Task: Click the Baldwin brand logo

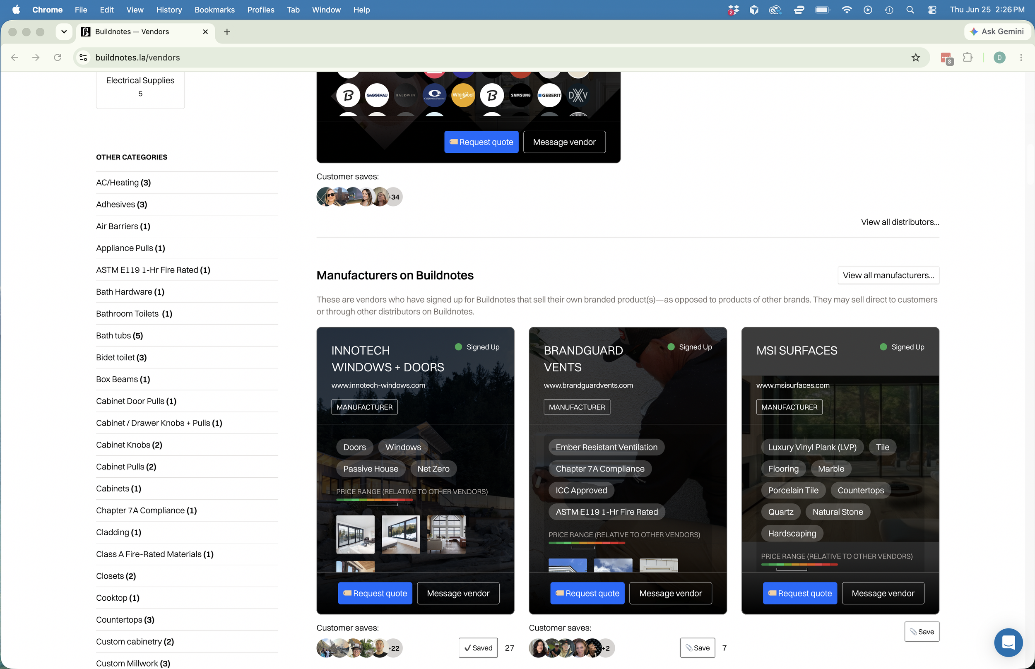Action: (405, 95)
